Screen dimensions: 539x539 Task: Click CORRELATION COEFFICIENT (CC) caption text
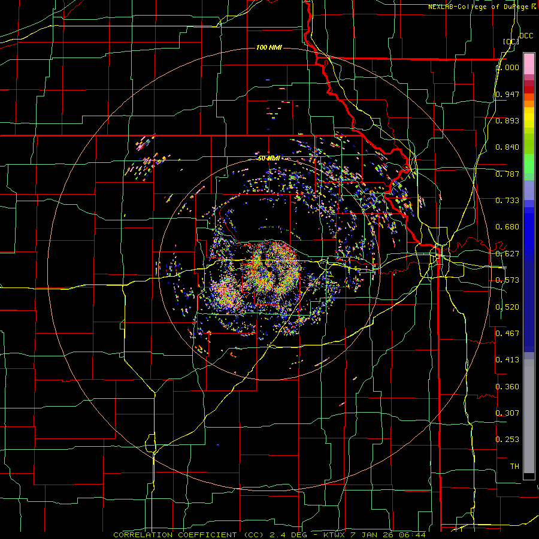tap(189, 535)
